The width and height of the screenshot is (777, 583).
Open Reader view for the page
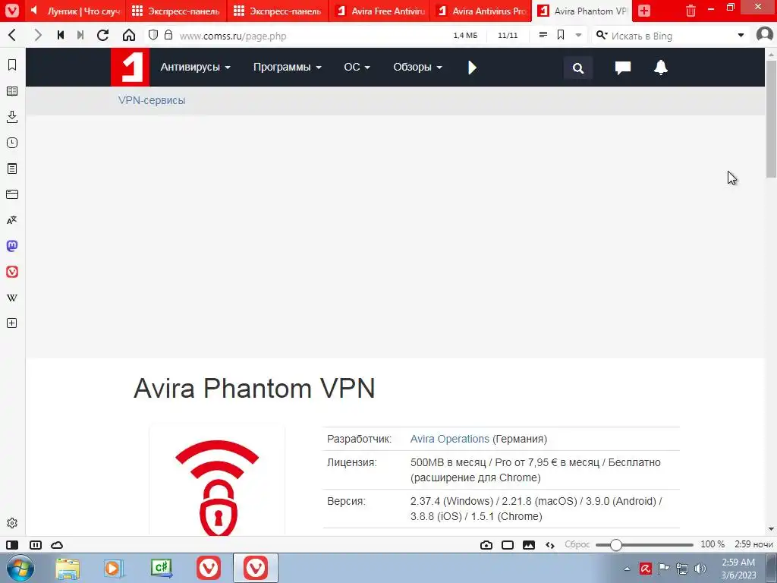coord(543,35)
